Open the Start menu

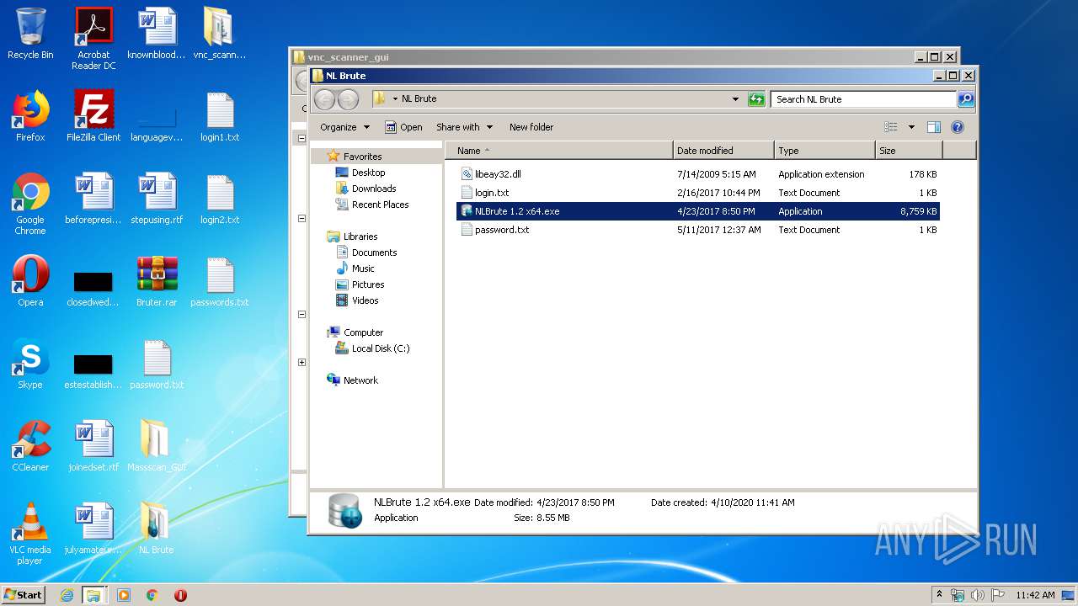click(23, 595)
